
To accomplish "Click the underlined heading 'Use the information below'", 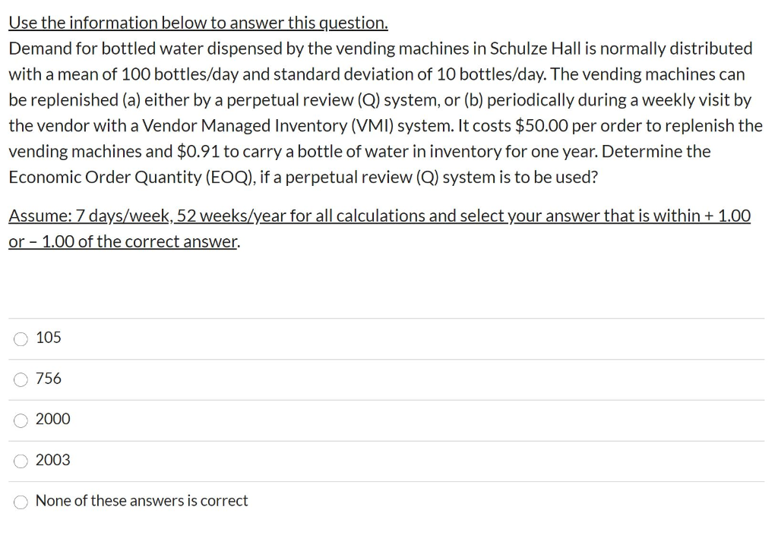I will pyautogui.click(x=198, y=22).
